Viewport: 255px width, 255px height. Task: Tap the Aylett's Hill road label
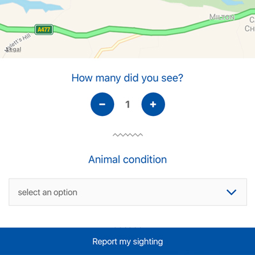pyautogui.click(x=18, y=42)
